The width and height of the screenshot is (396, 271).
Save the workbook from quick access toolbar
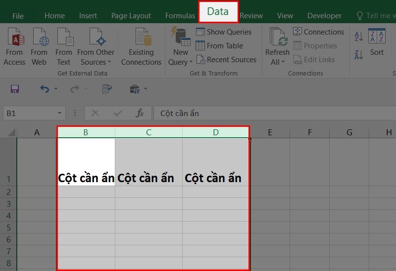(15, 89)
